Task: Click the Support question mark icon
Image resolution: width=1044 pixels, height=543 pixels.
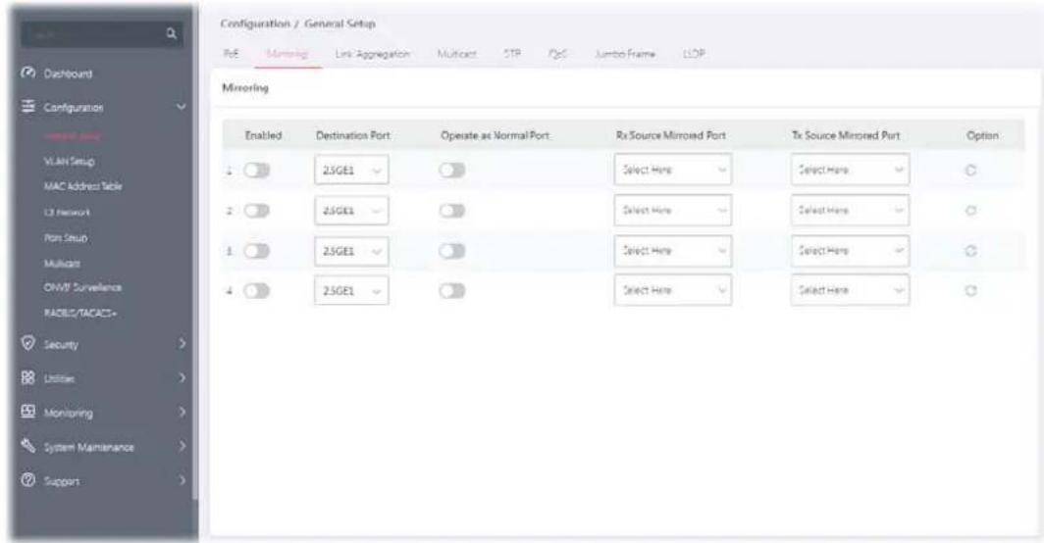Action: coord(28,480)
